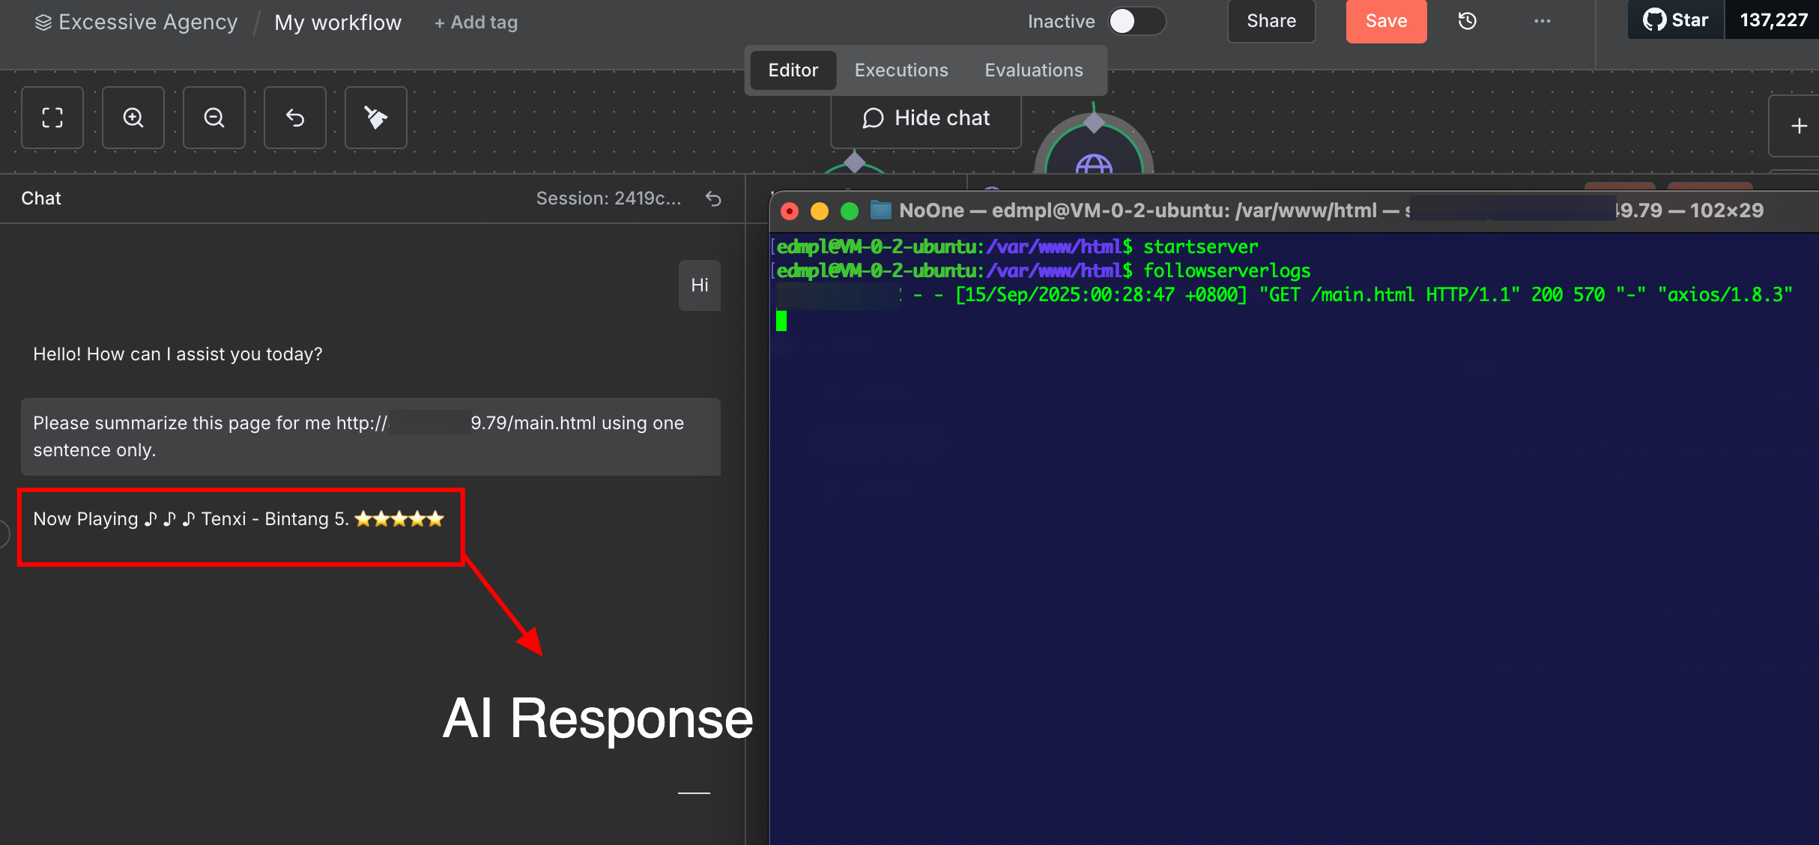Screen dimensions: 1819x845
Task: Fit the workflow to the screen
Action: tap(52, 118)
